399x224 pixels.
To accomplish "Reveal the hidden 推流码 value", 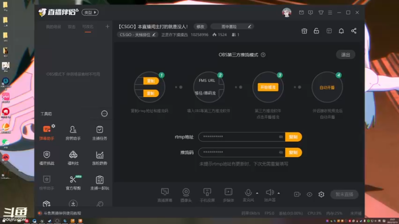I will [281, 152].
